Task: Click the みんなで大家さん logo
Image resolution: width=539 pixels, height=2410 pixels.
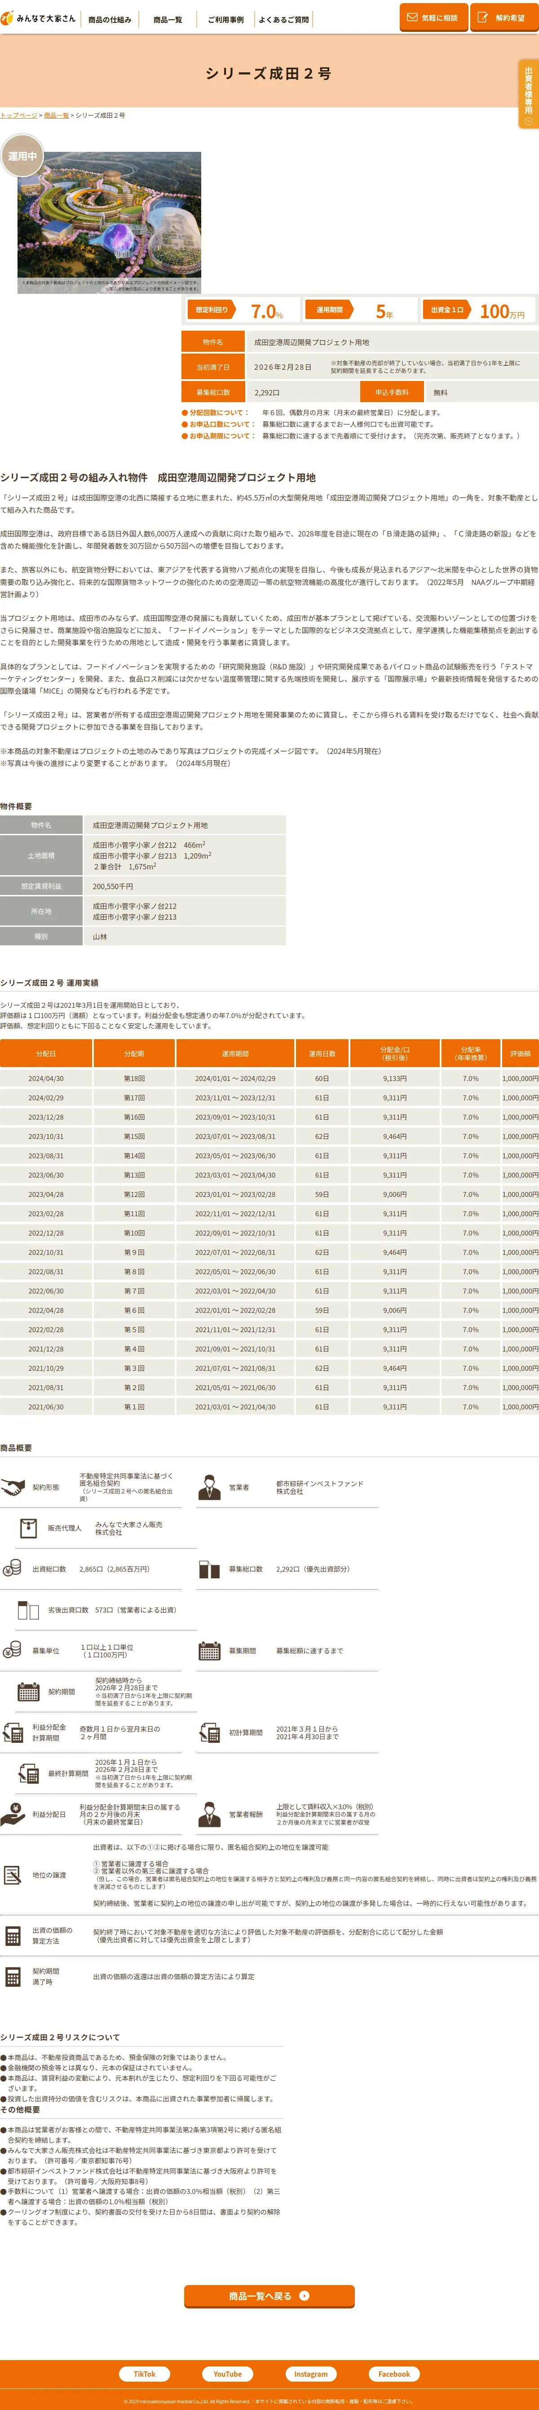Action: click(38, 18)
